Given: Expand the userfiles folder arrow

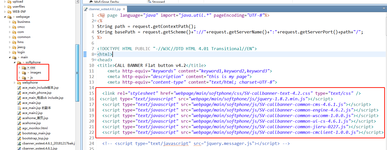Looking at the screenshot, I should click(x=5, y=7).
